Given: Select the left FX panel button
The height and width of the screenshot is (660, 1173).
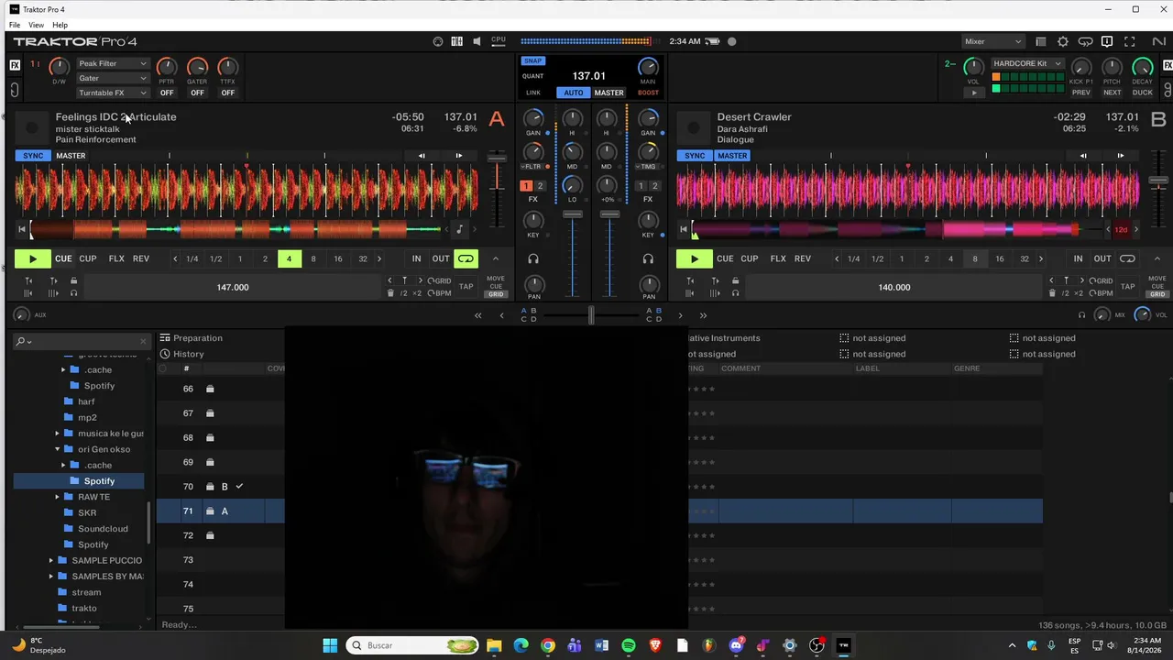Looking at the screenshot, I should 15,65.
